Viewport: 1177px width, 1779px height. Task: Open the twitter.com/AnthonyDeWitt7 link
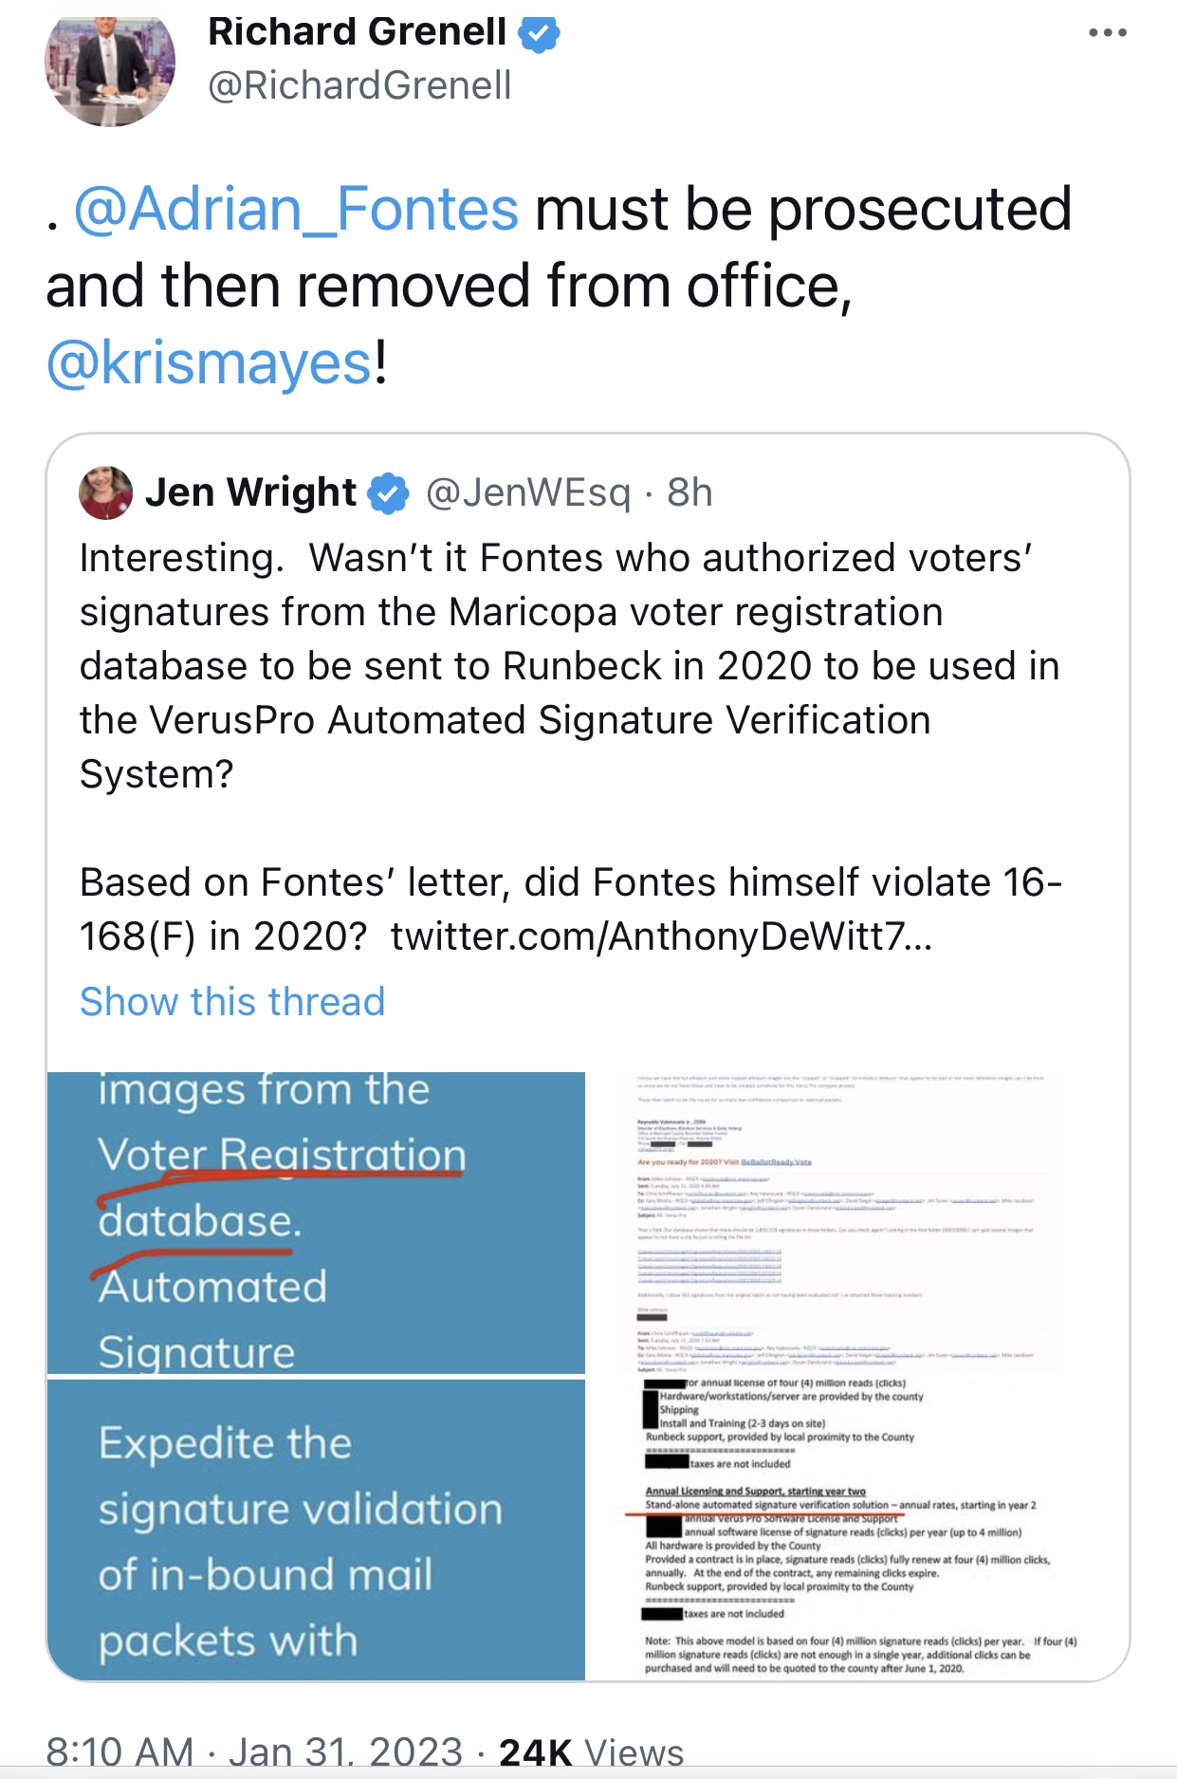coord(661,936)
